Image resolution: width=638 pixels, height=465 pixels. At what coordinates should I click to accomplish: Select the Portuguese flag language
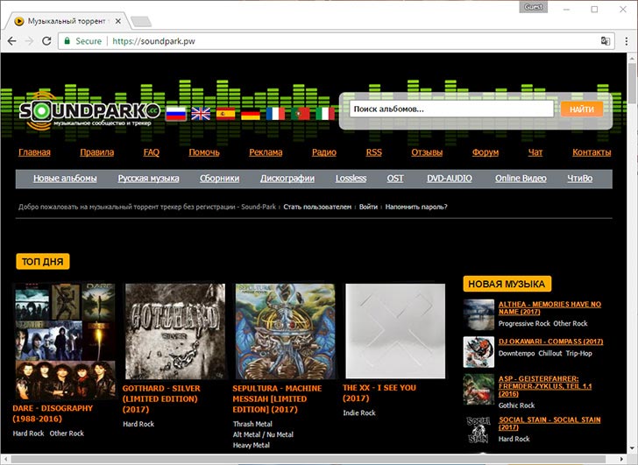(x=301, y=114)
